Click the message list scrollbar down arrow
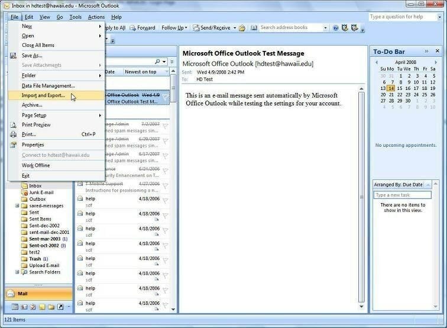This screenshot has height=328, width=447. coord(173,310)
